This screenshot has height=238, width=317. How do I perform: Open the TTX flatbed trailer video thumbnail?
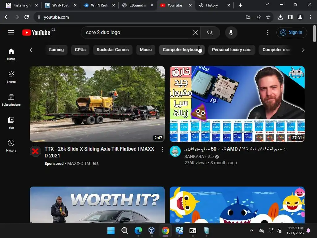point(97,104)
